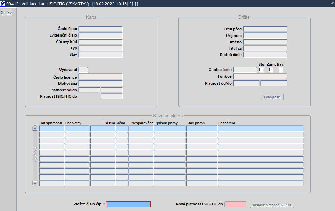335x211 pixels.
Task: Click the Fotografie button
Action: click(x=272, y=97)
